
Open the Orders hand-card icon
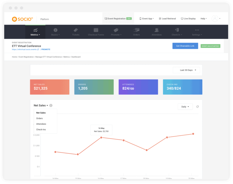point(137,30)
